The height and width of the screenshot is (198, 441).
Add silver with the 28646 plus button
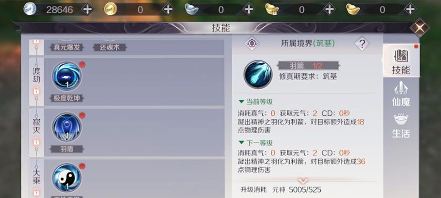[x=87, y=9]
